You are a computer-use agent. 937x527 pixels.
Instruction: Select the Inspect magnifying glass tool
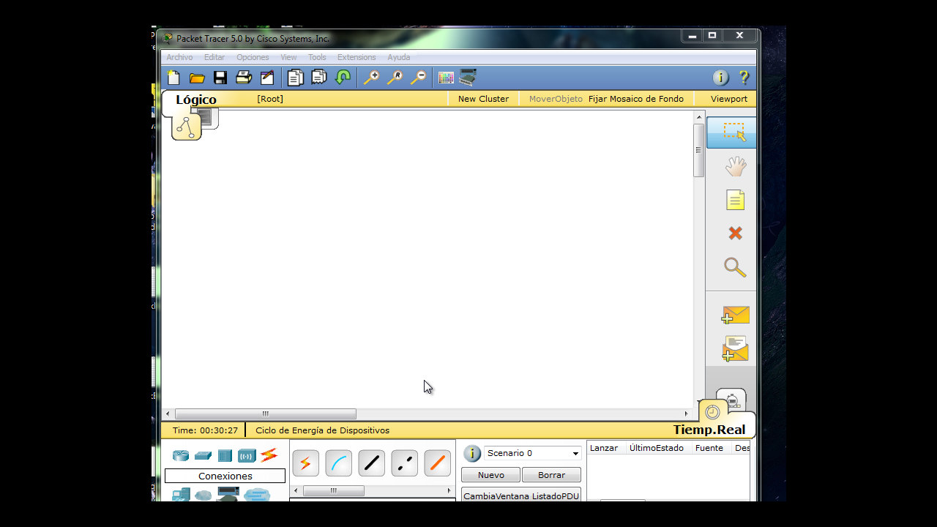tap(735, 267)
